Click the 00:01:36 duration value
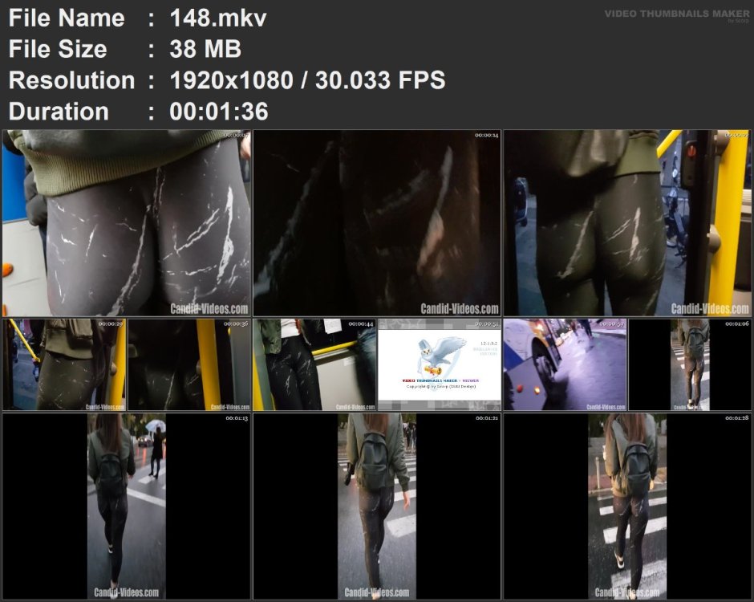This screenshot has width=754, height=602. 219,111
